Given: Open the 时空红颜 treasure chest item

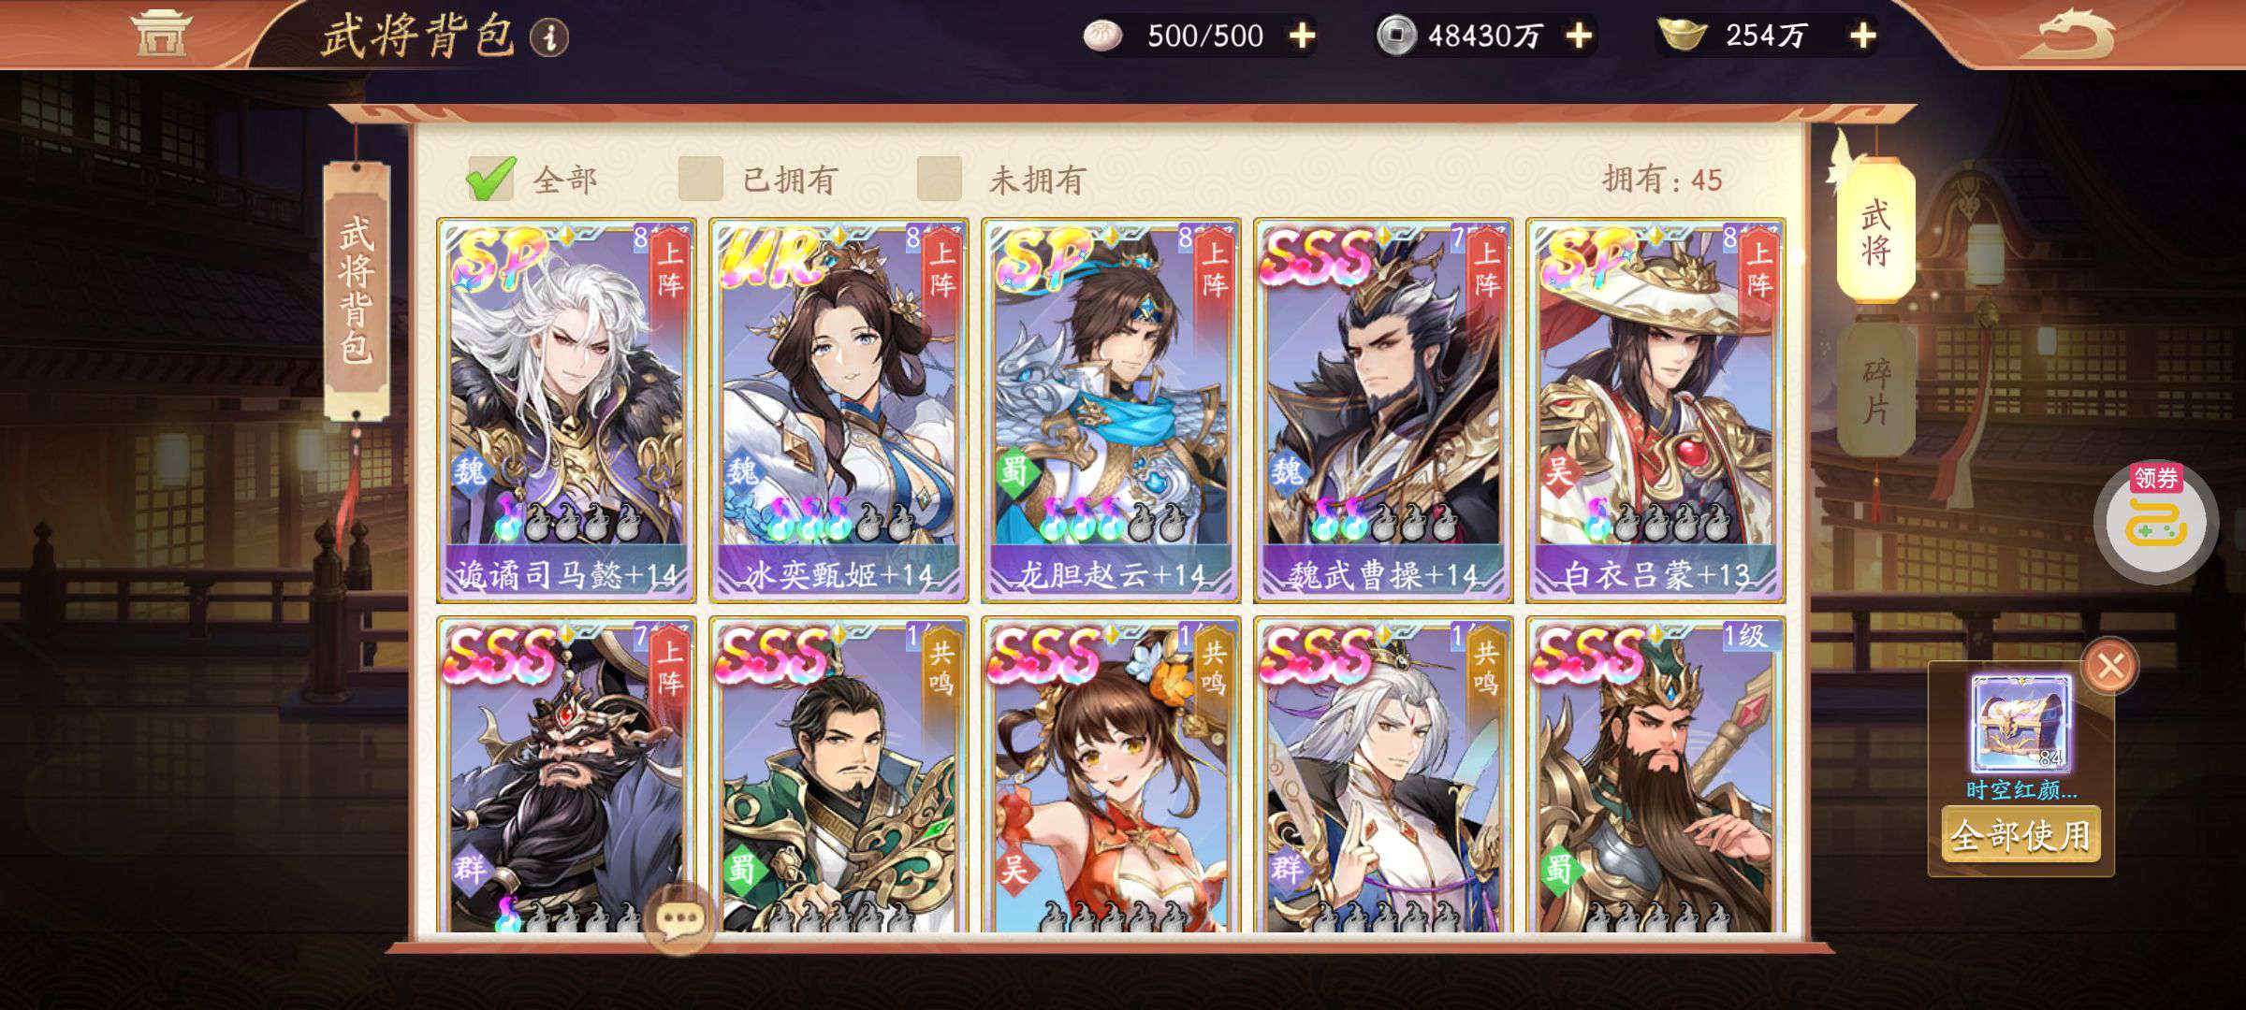Looking at the screenshot, I should (2021, 723).
